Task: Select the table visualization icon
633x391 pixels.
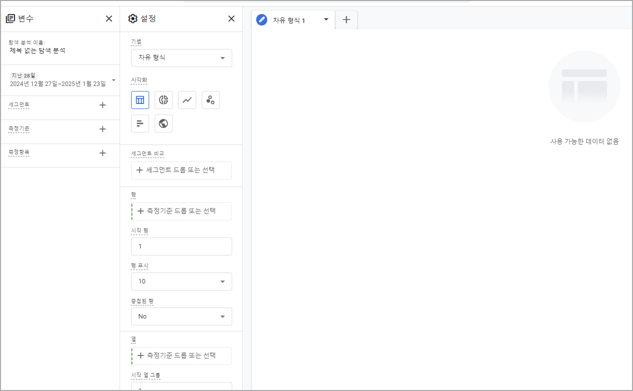Action: [x=140, y=99]
